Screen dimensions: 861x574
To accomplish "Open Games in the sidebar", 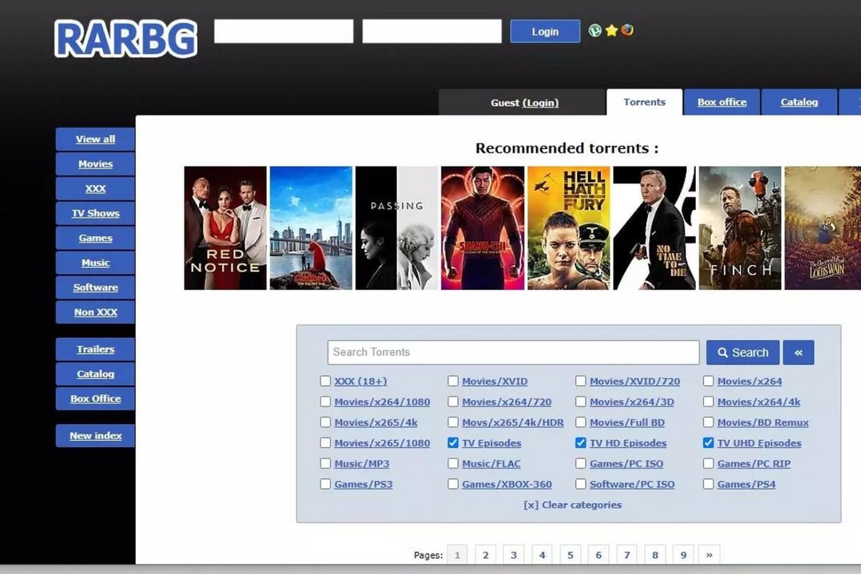I will point(96,238).
